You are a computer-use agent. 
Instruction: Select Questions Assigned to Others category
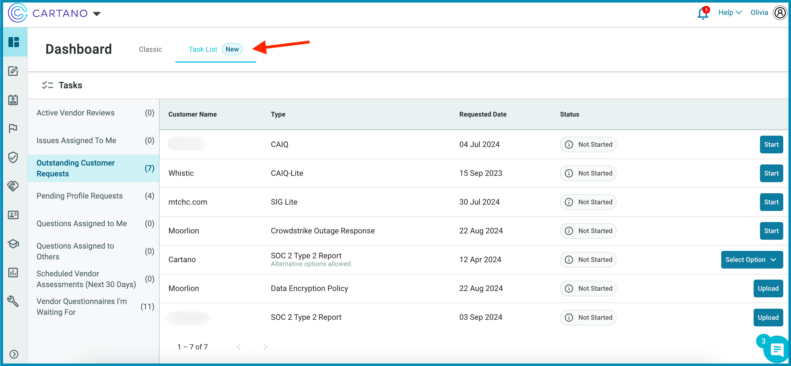point(93,251)
